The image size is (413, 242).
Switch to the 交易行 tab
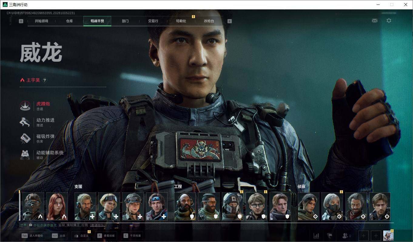pos(153,21)
